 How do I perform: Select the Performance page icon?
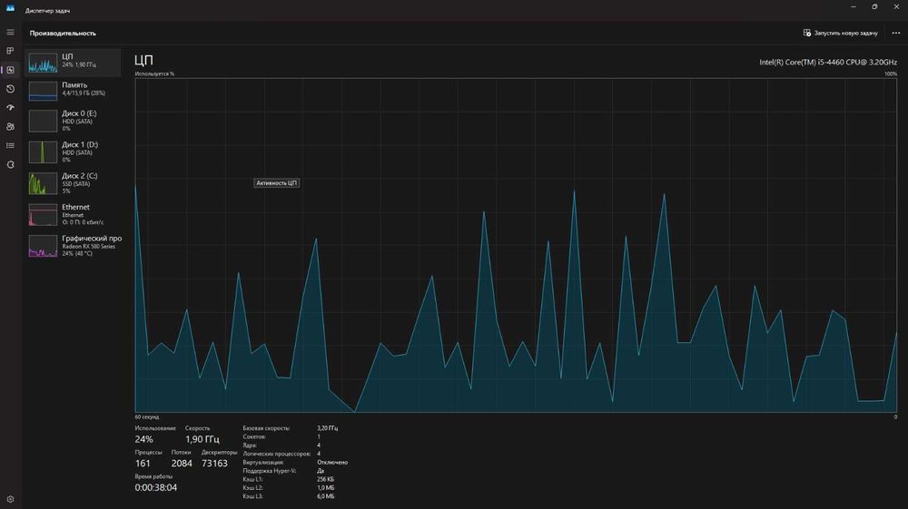point(10,70)
